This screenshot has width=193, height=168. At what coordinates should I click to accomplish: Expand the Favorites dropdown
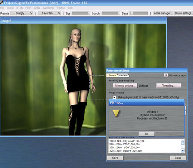click(x=49, y=13)
